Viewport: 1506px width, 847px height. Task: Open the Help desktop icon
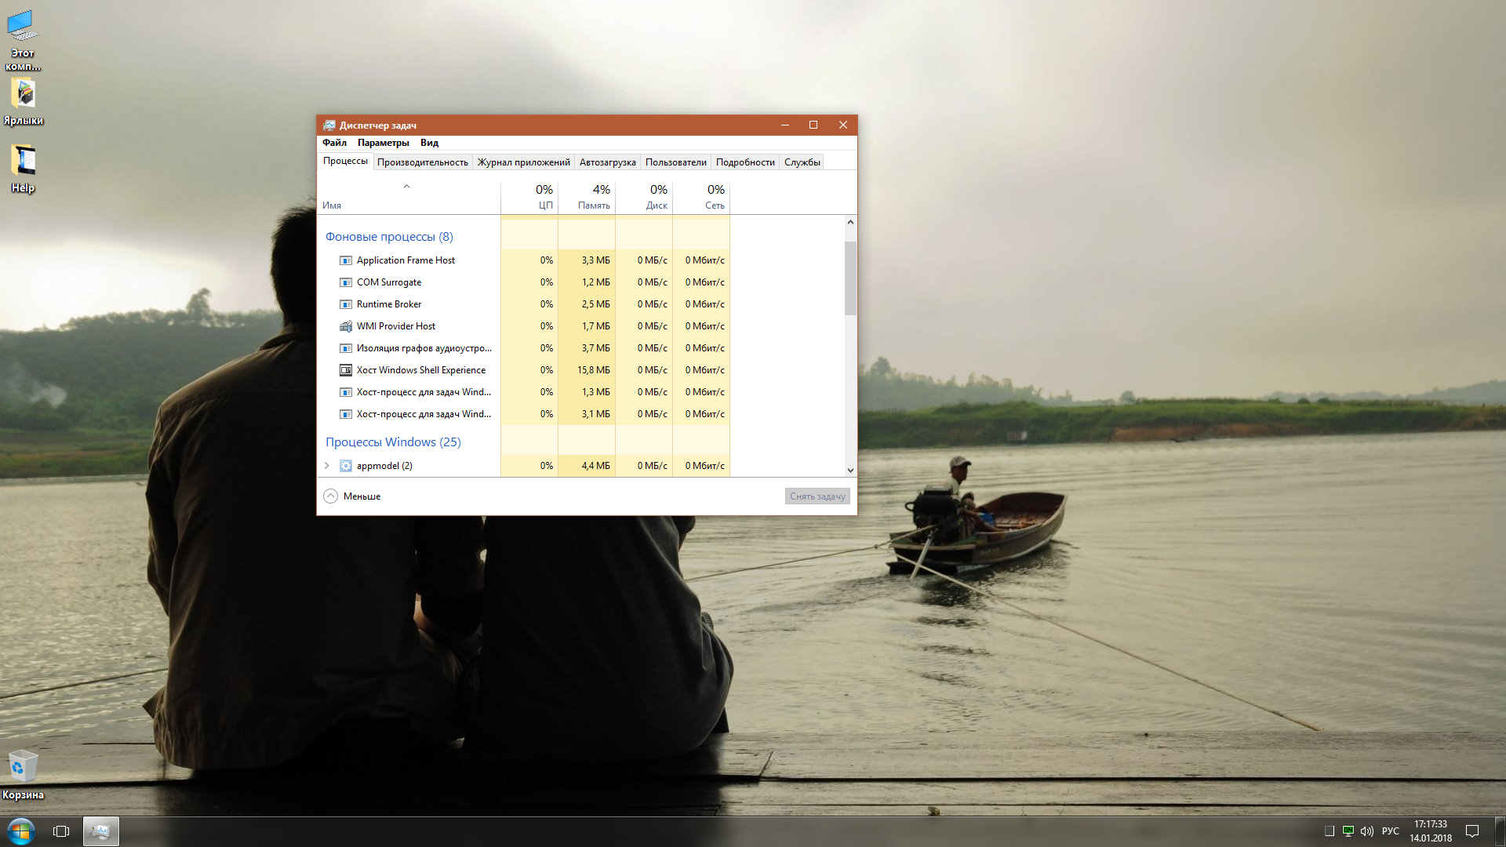click(x=24, y=162)
